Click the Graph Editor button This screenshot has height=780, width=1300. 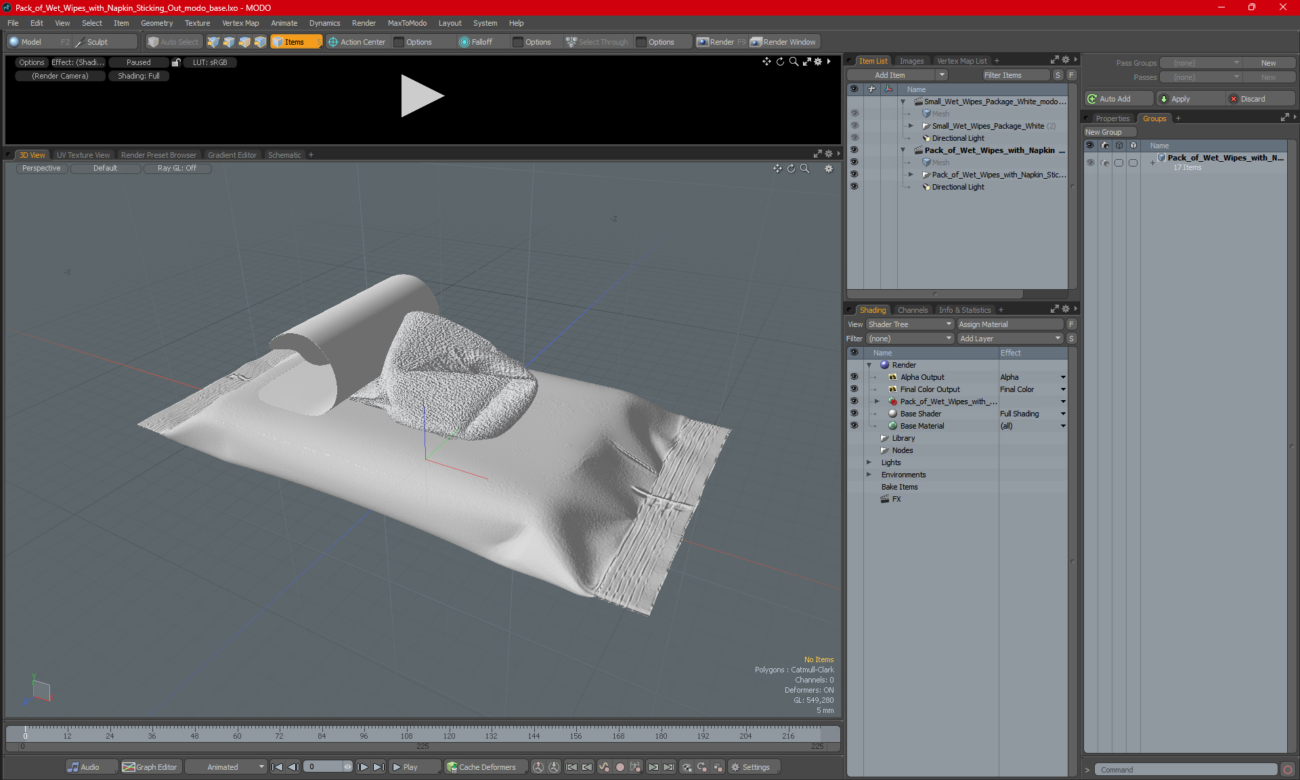click(150, 767)
